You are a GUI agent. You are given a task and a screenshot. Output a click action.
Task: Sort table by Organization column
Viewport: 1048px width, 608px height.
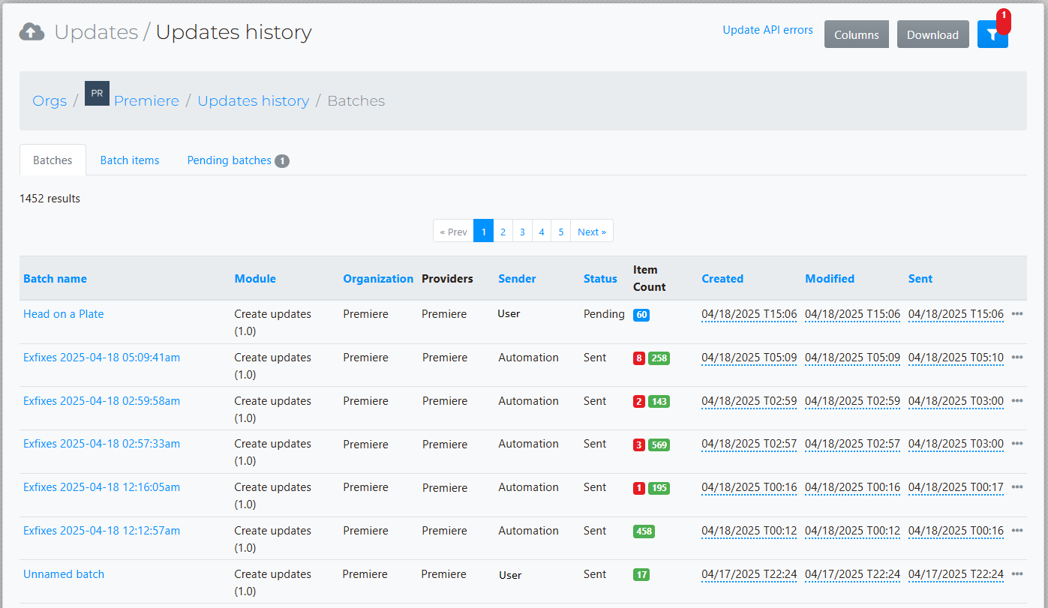(378, 278)
